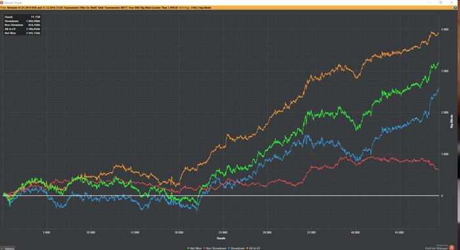Toggle the All-In EV legend entry
Viewport: 460px width, 250px height.
[x=254, y=248]
